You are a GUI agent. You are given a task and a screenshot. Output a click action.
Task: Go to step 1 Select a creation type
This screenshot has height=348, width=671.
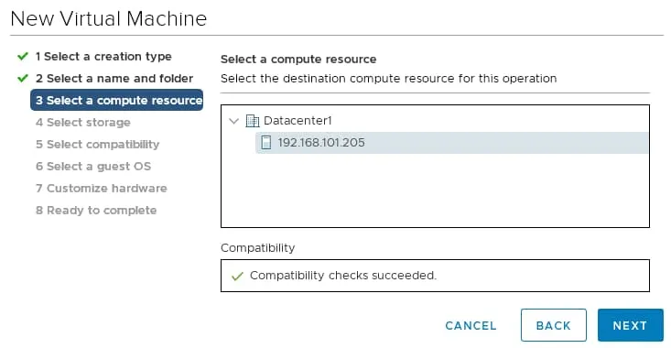click(x=103, y=57)
